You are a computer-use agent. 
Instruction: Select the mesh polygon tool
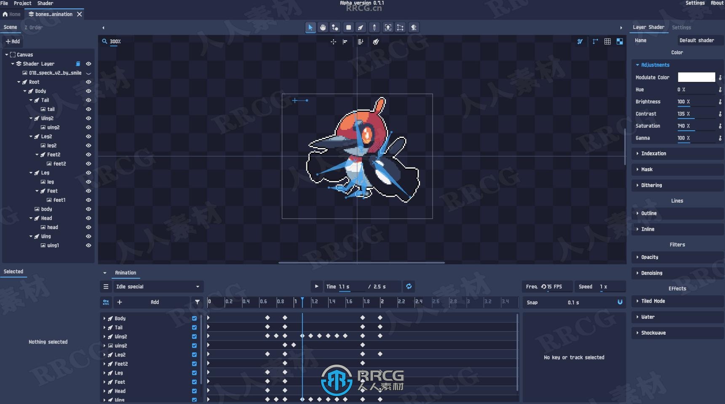click(400, 27)
